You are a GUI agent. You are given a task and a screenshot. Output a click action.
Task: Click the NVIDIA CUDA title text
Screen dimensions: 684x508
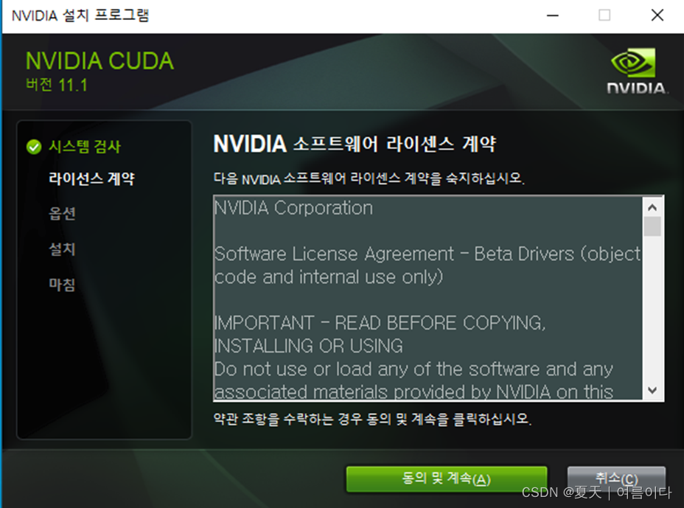coord(100,60)
